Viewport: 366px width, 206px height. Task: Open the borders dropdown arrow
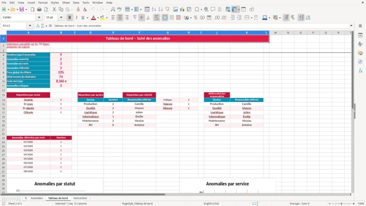tap(251, 18)
